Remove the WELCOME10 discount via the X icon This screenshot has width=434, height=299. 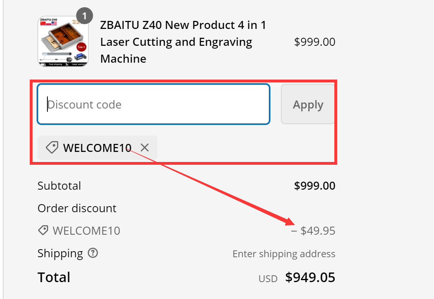tap(145, 147)
